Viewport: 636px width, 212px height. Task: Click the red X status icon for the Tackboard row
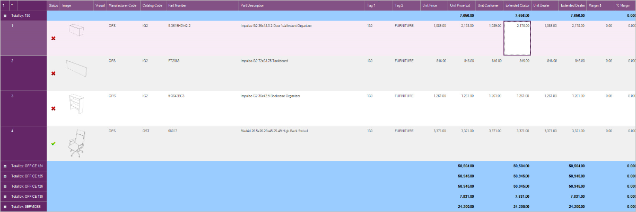pyautogui.click(x=53, y=73)
